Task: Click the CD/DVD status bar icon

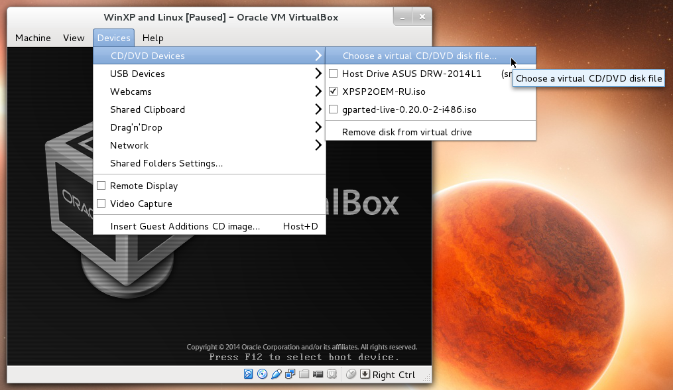Action: (262, 373)
